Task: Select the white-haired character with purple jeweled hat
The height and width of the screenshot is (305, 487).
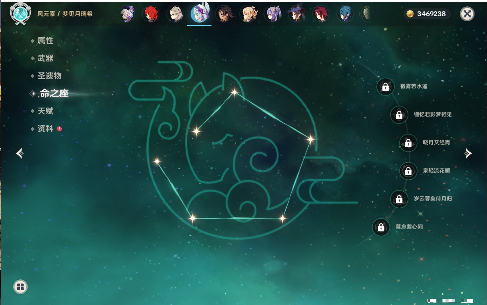Action: [127, 14]
